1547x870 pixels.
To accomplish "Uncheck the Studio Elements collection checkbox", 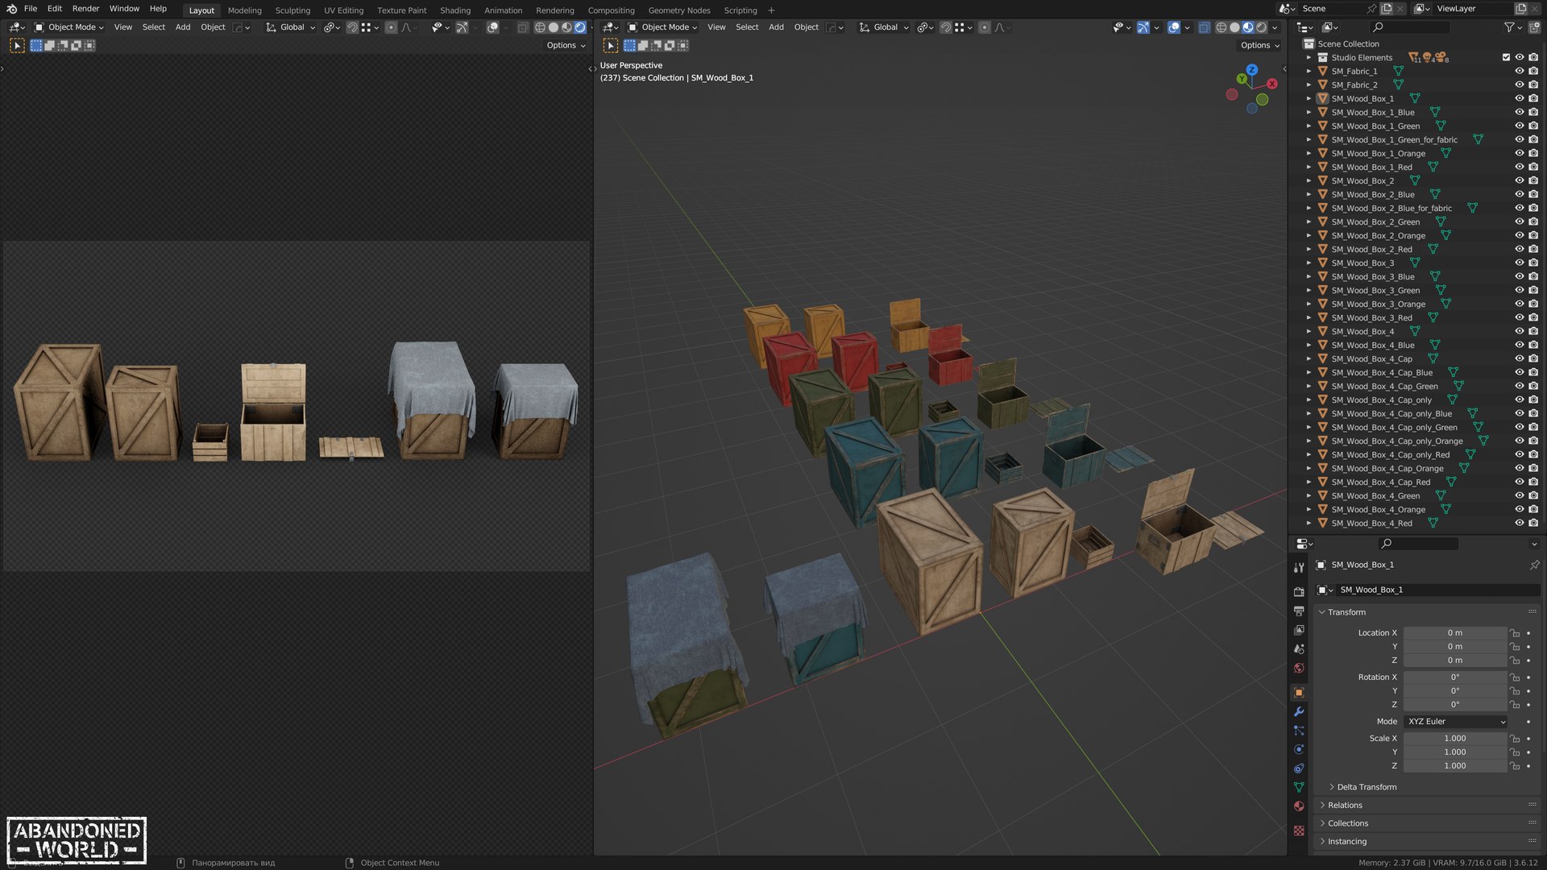I will (1506, 57).
